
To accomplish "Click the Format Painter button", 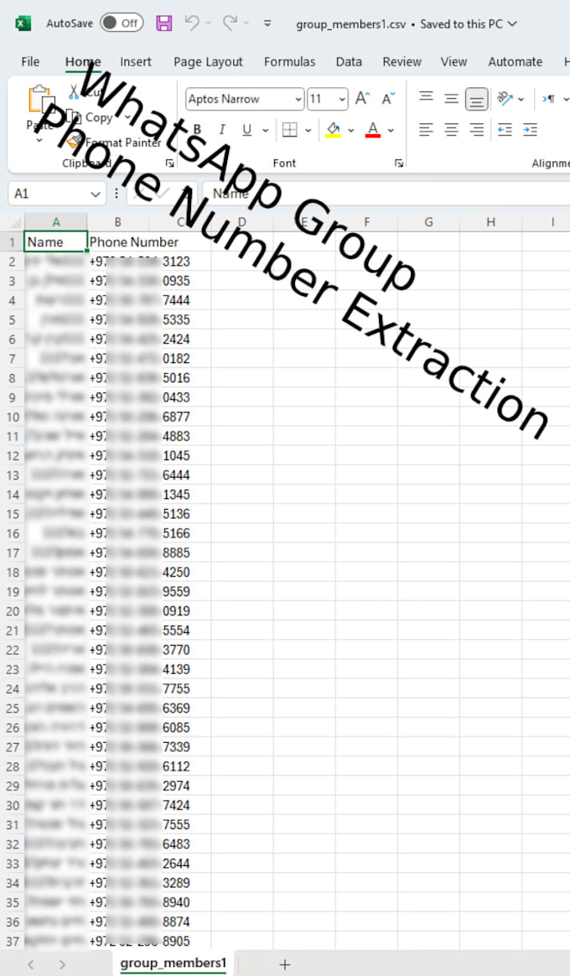I will [114, 143].
